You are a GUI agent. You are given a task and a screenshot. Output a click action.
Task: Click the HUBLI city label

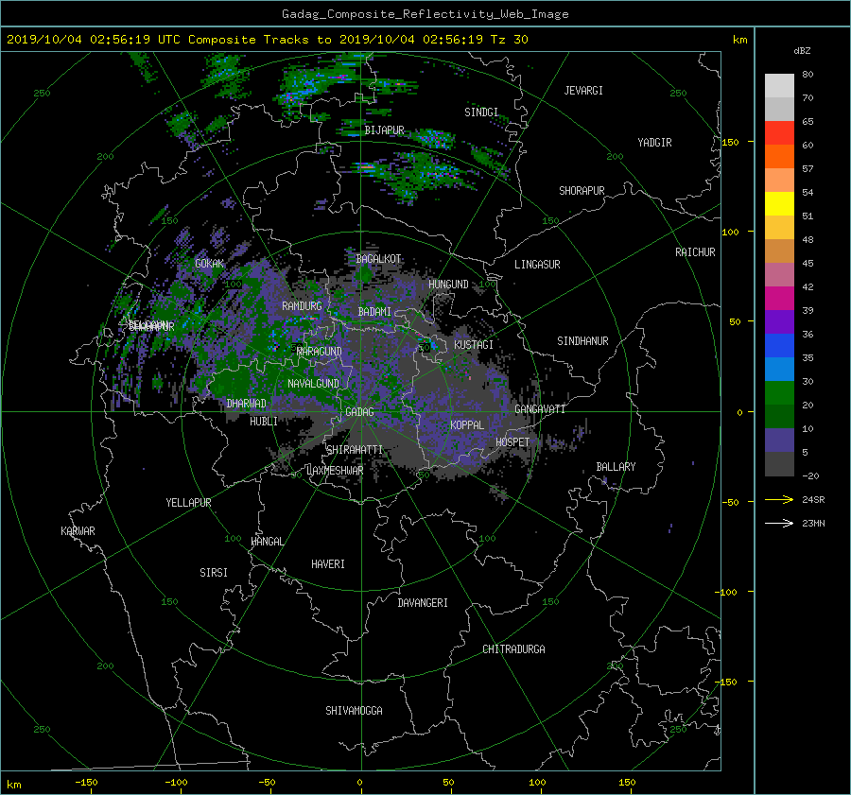click(x=264, y=422)
